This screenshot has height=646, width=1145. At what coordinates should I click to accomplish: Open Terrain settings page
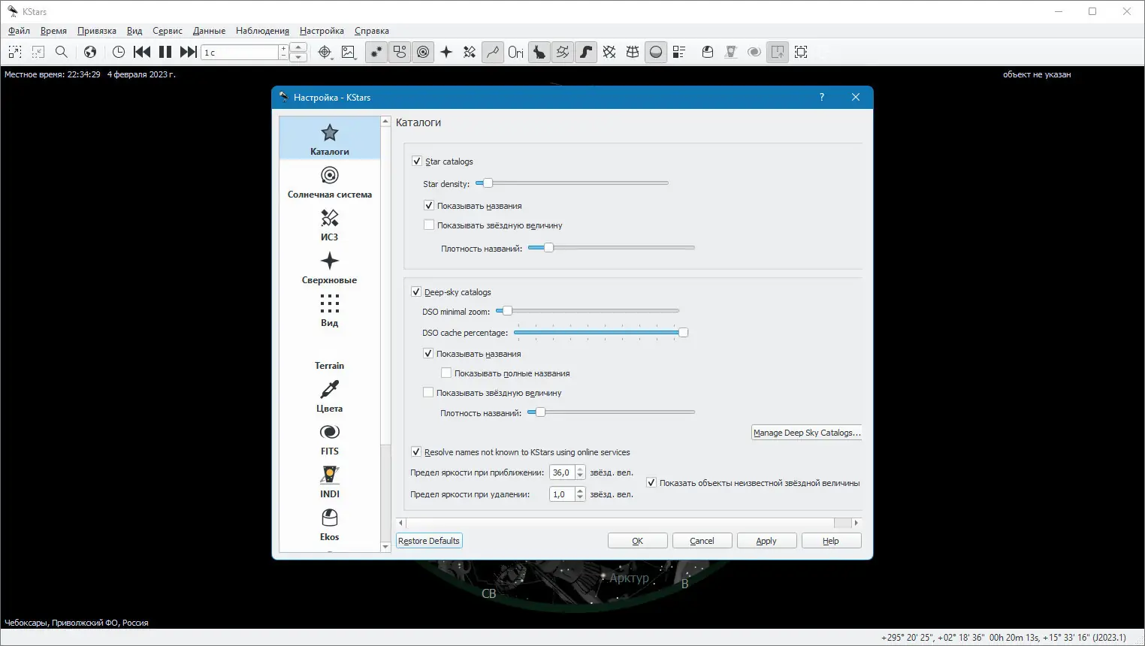coord(330,356)
